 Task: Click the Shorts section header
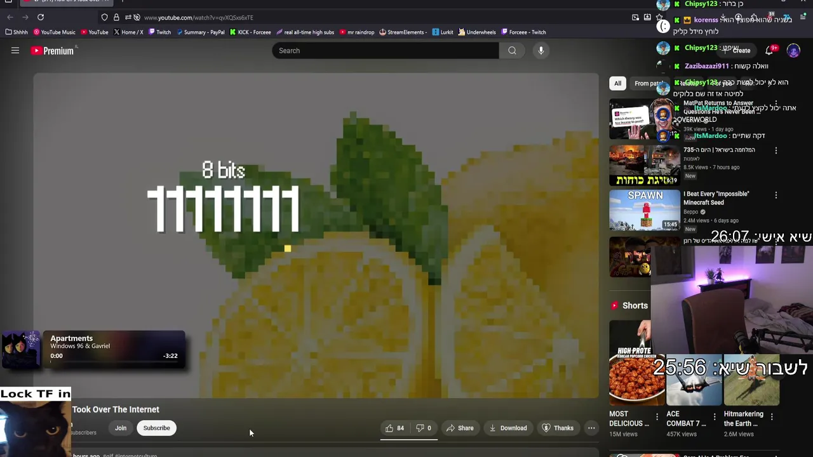point(629,306)
